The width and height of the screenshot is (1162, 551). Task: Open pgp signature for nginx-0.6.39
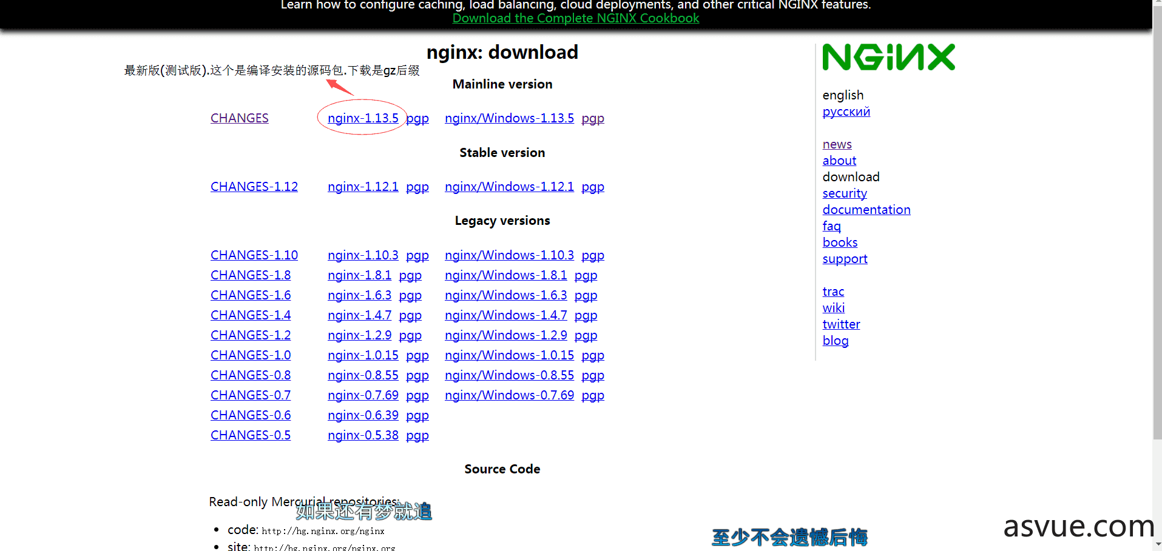coord(417,415)
